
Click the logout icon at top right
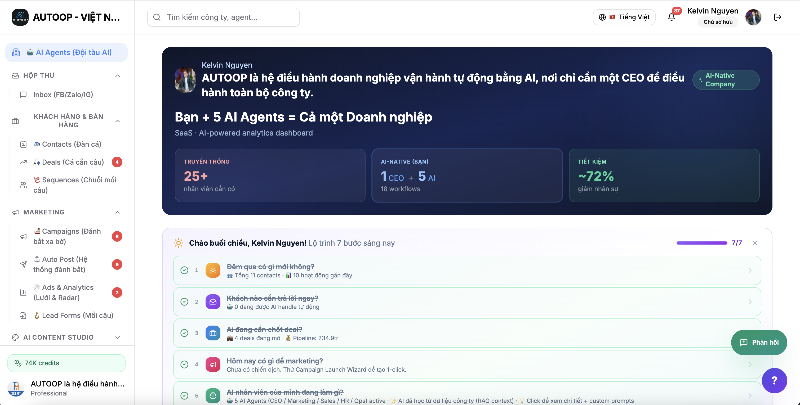click(777, 17)
